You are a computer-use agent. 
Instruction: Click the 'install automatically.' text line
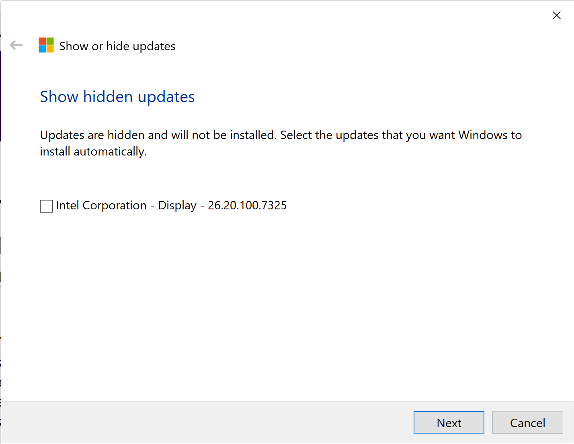tap(93, 151)
